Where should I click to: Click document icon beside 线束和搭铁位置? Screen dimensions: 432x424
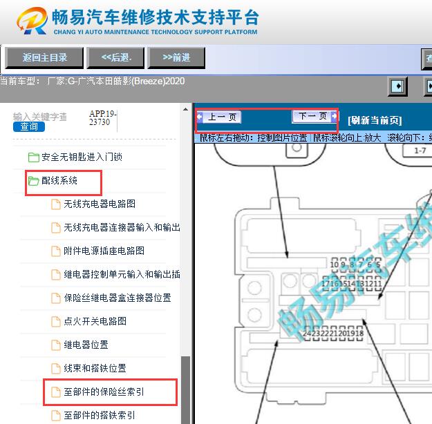click(x=56, y=368)
